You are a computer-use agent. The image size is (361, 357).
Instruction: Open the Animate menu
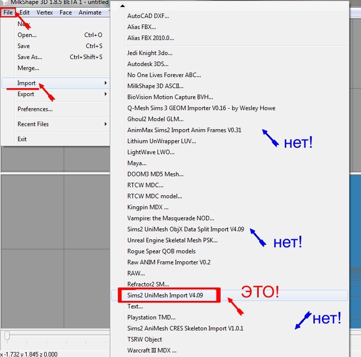[x=90, y=13]
